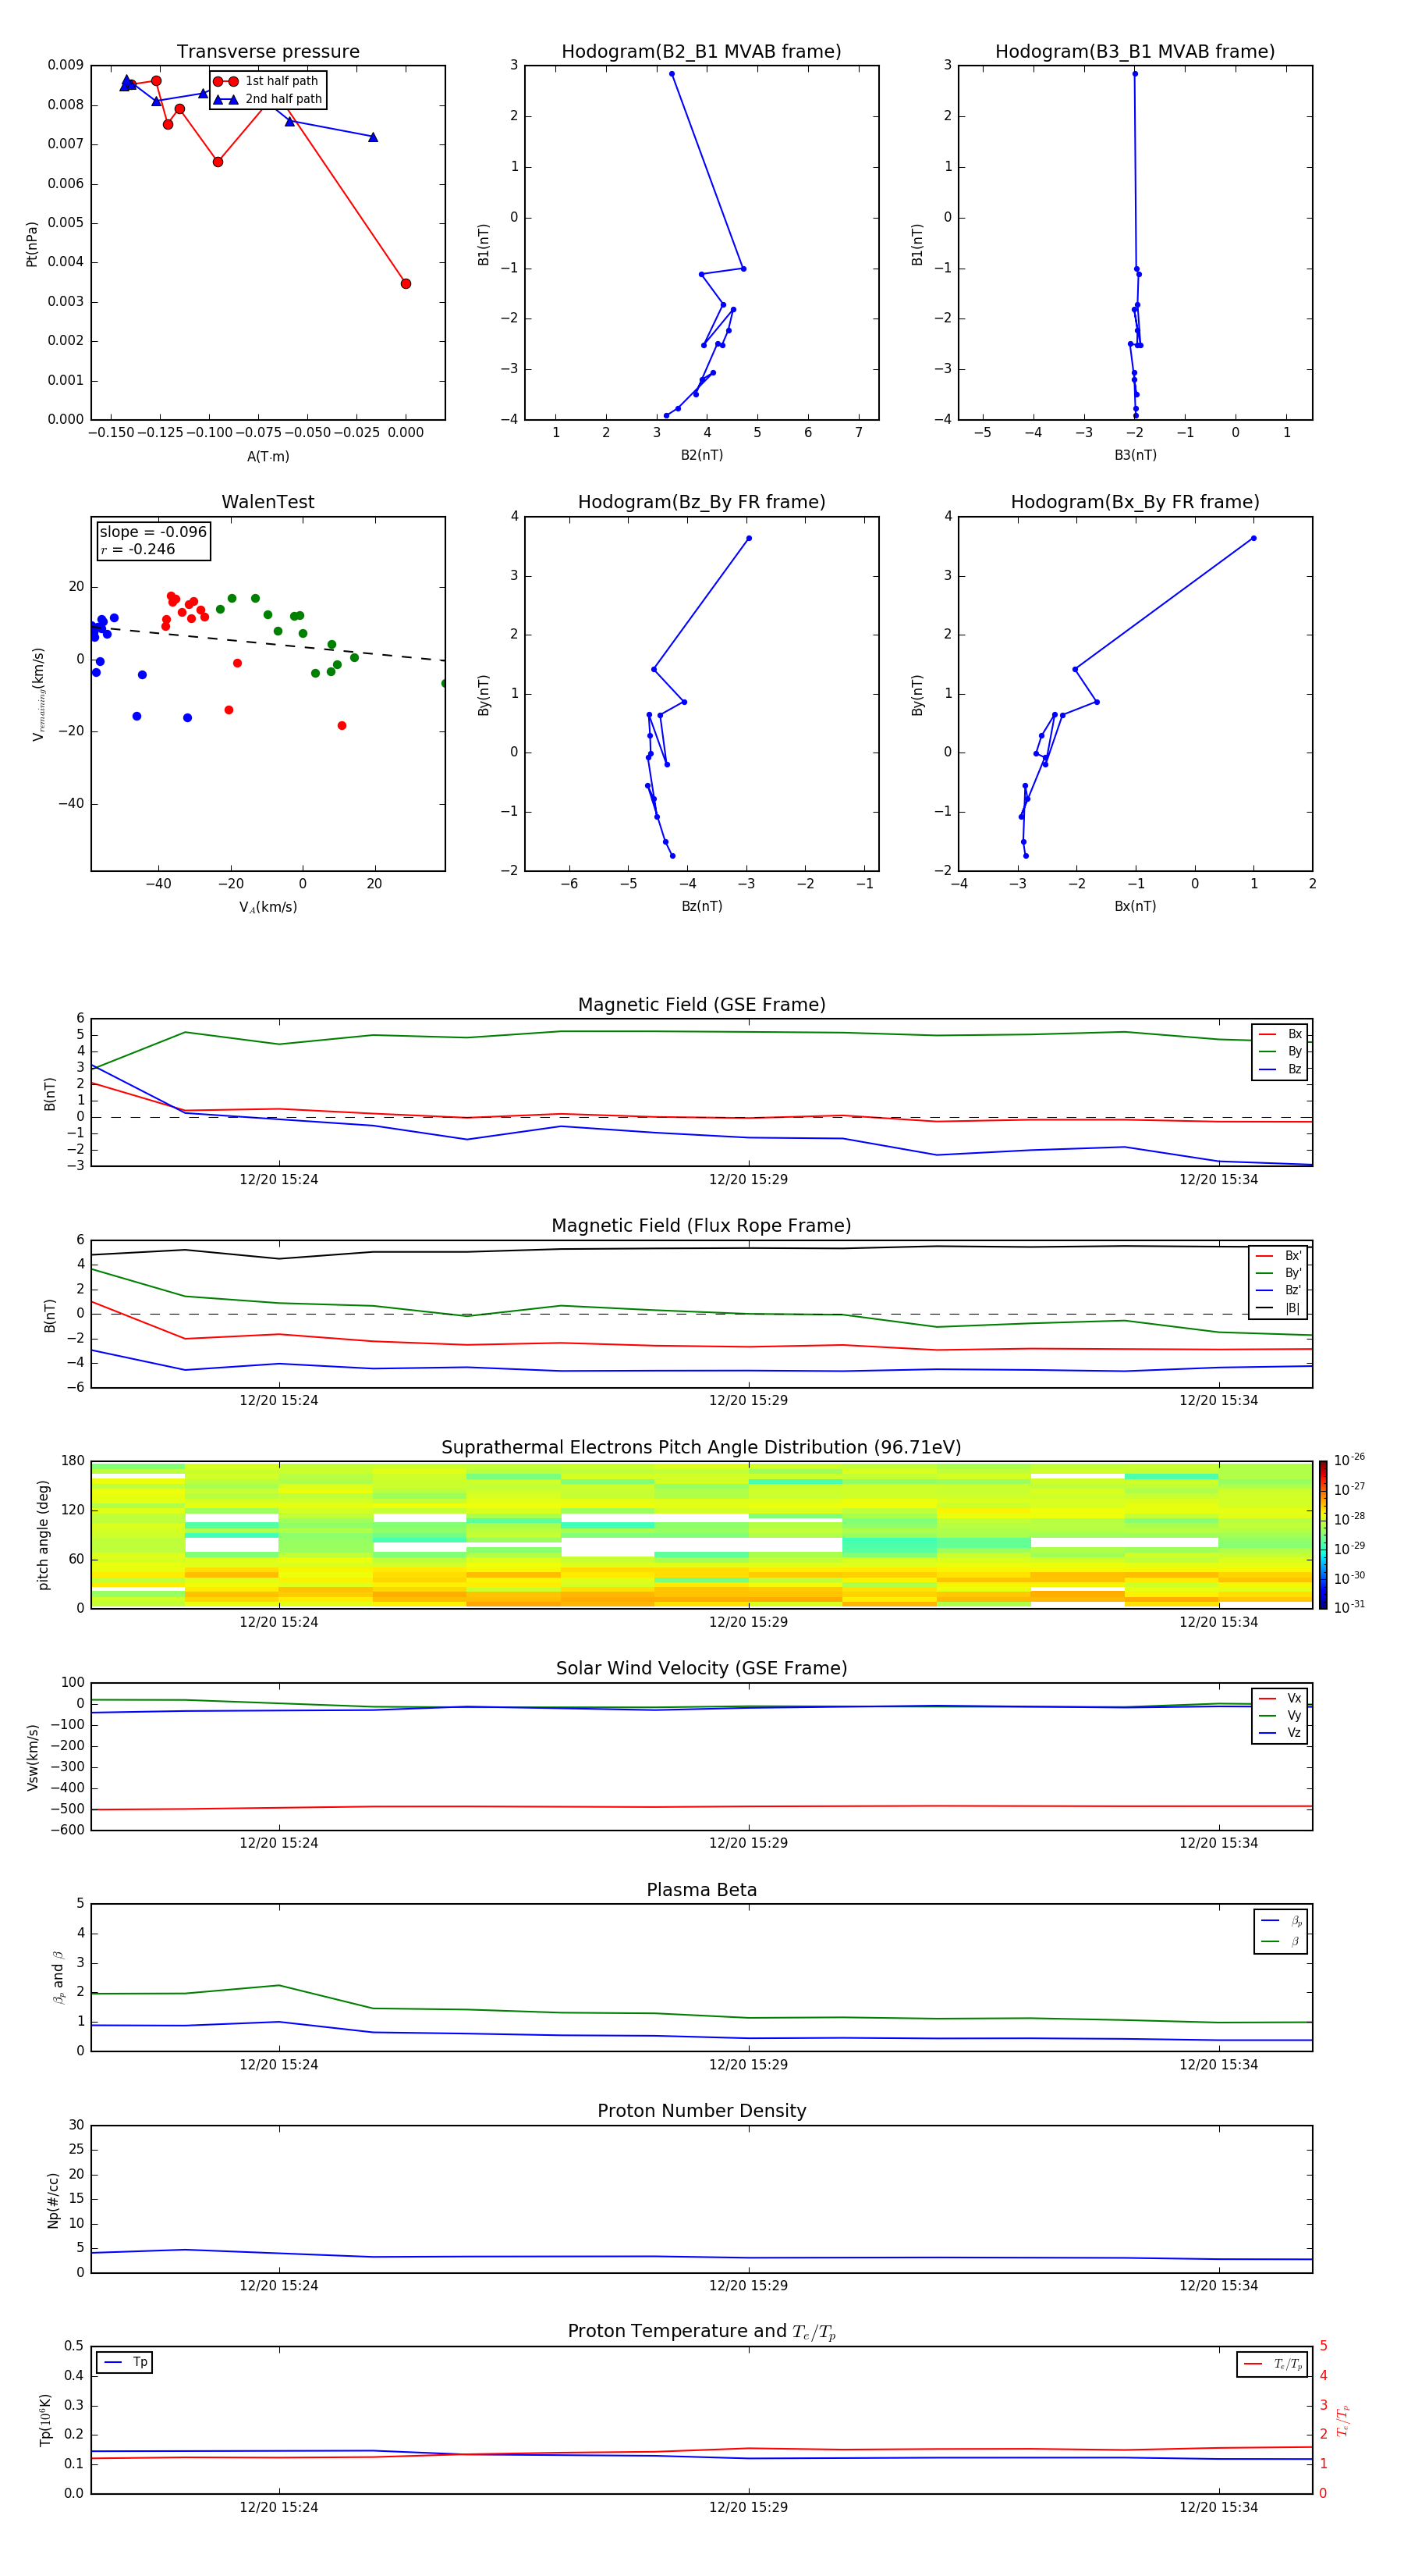Click the Bx' legend entry
This screenshot has height=2576, width=1404.
pyautogui.click(x=1279, y=1256)
